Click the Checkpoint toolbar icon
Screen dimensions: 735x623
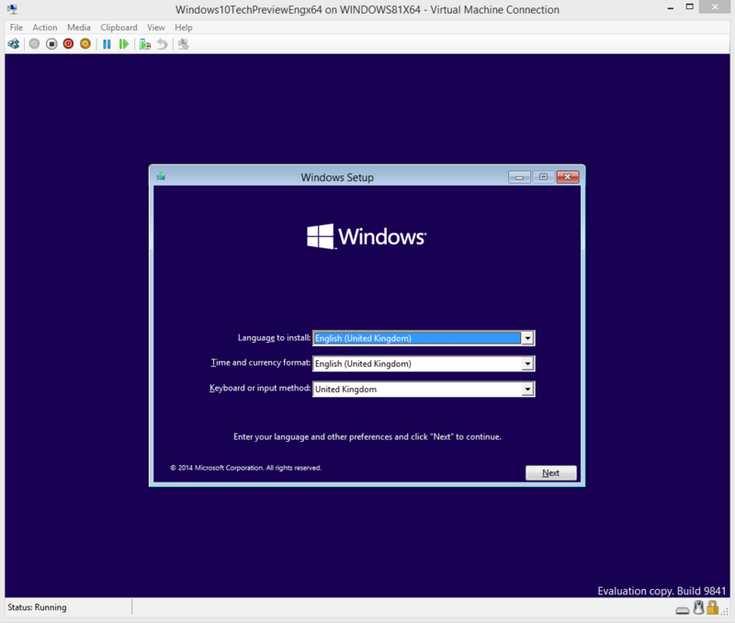(x=145, y=44)
